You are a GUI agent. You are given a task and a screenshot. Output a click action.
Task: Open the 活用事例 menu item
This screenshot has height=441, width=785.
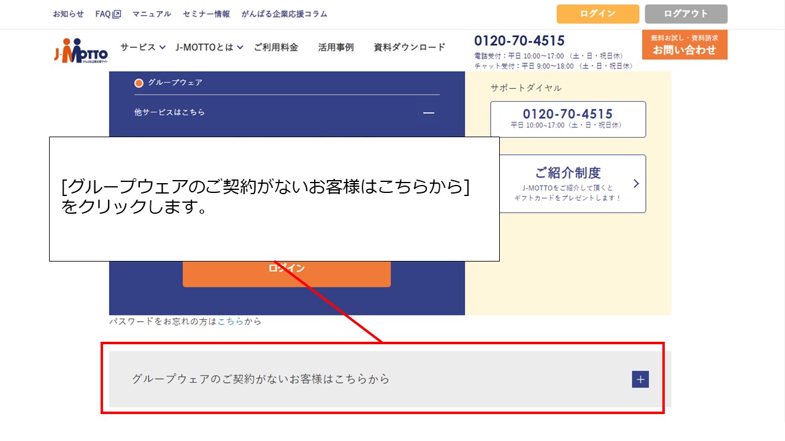336,47
